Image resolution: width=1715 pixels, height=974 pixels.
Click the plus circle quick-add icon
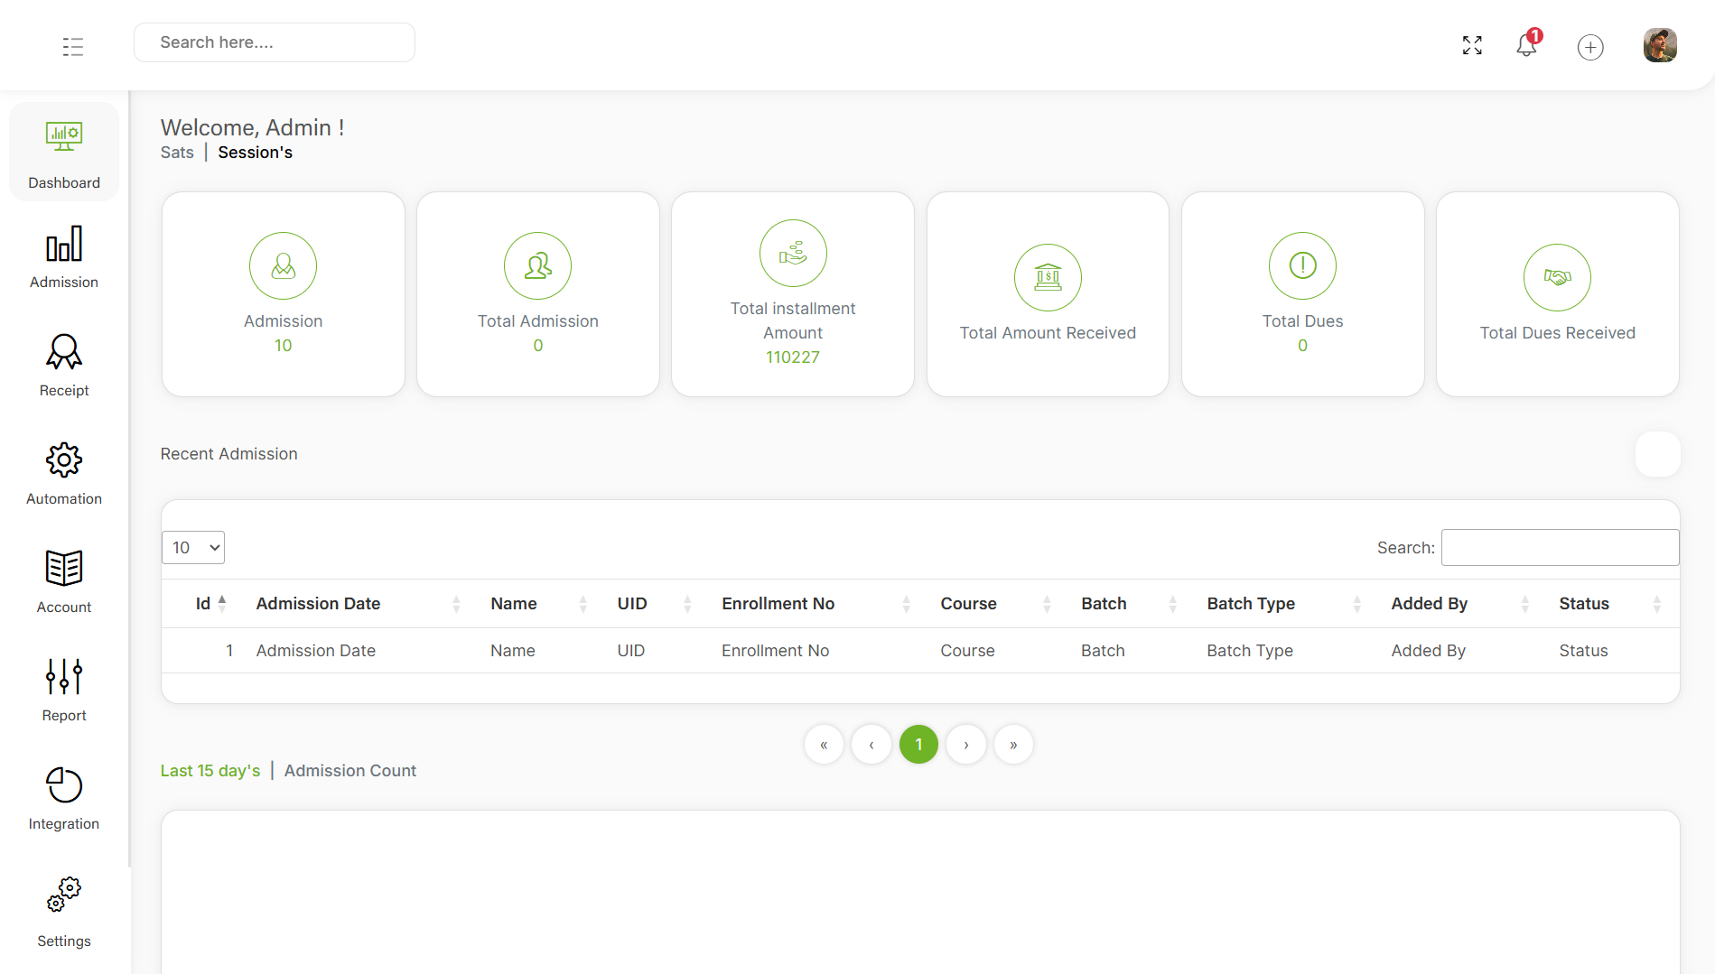click(1590, 47)
